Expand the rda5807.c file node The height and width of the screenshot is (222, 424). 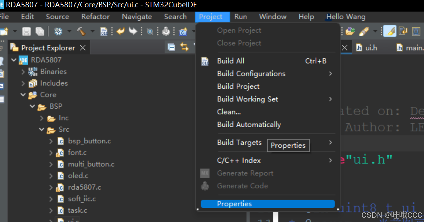pos(51,187)
